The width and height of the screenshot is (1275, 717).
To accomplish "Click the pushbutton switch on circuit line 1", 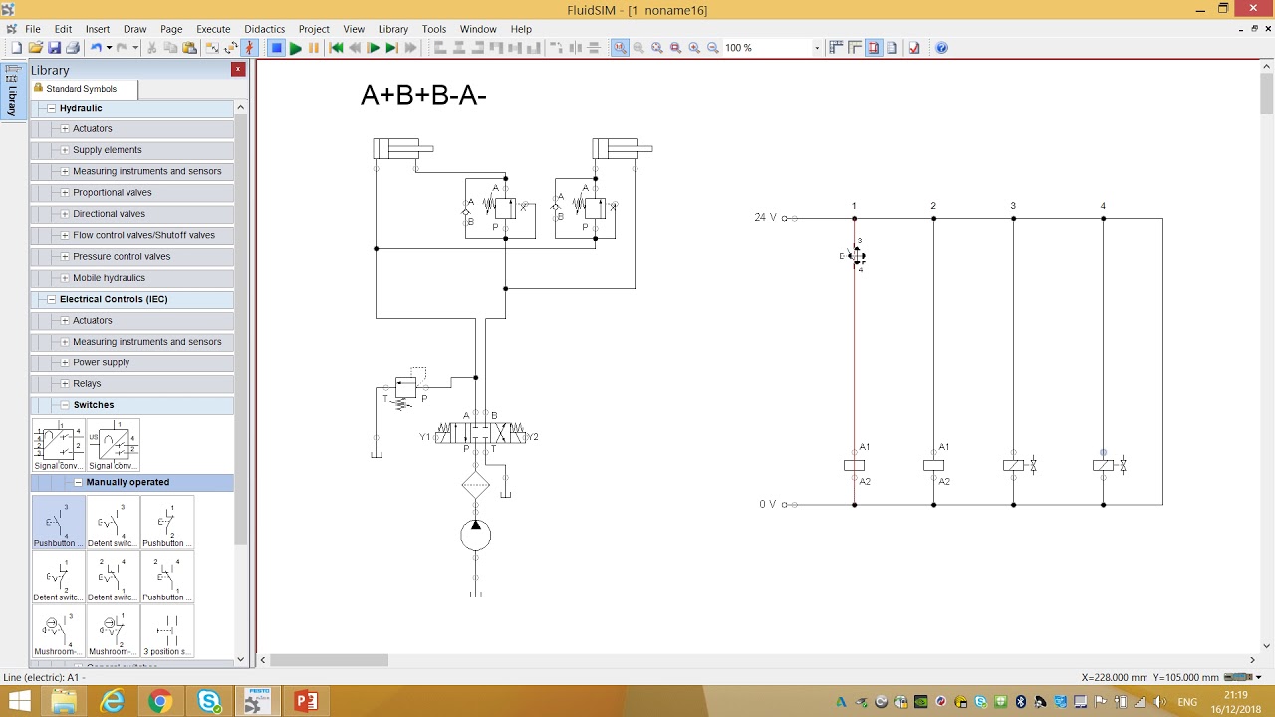I will coord(854,256).
